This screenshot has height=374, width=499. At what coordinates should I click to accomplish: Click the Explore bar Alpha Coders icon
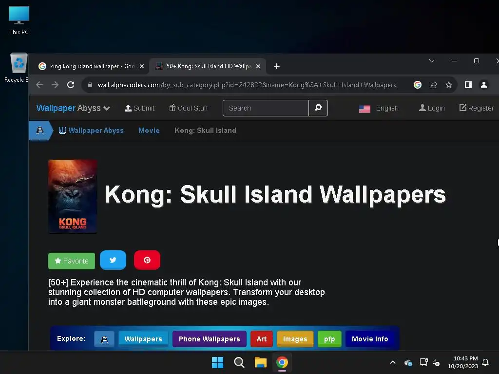click(104, 339)
